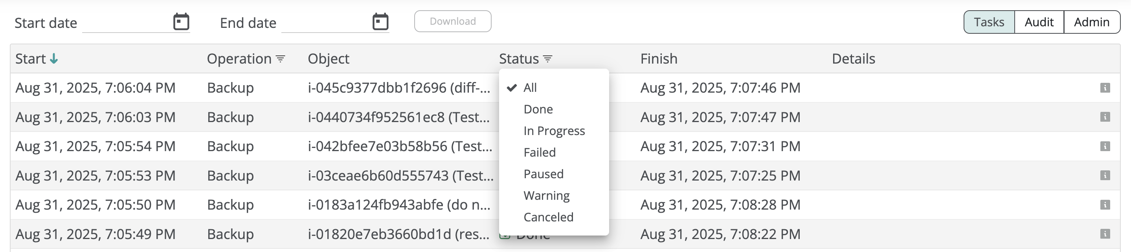Choose In Progress from status filter
This screenshot has width=1131, height=252.
pyautogui.click(x=554, y=131)
